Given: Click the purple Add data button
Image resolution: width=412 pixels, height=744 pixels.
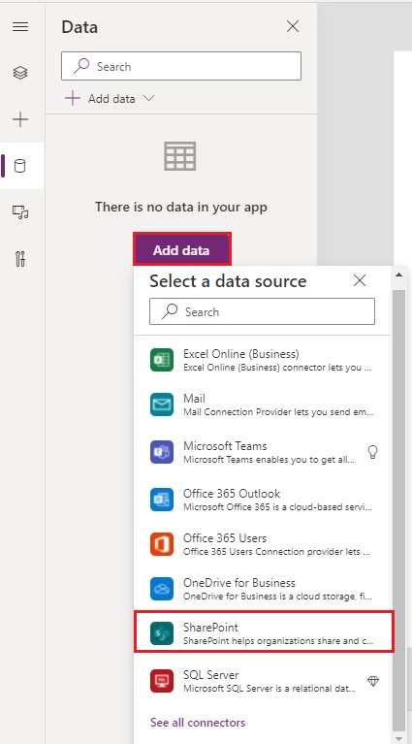Looking at the screenshot, I should [x=181, y=250].
